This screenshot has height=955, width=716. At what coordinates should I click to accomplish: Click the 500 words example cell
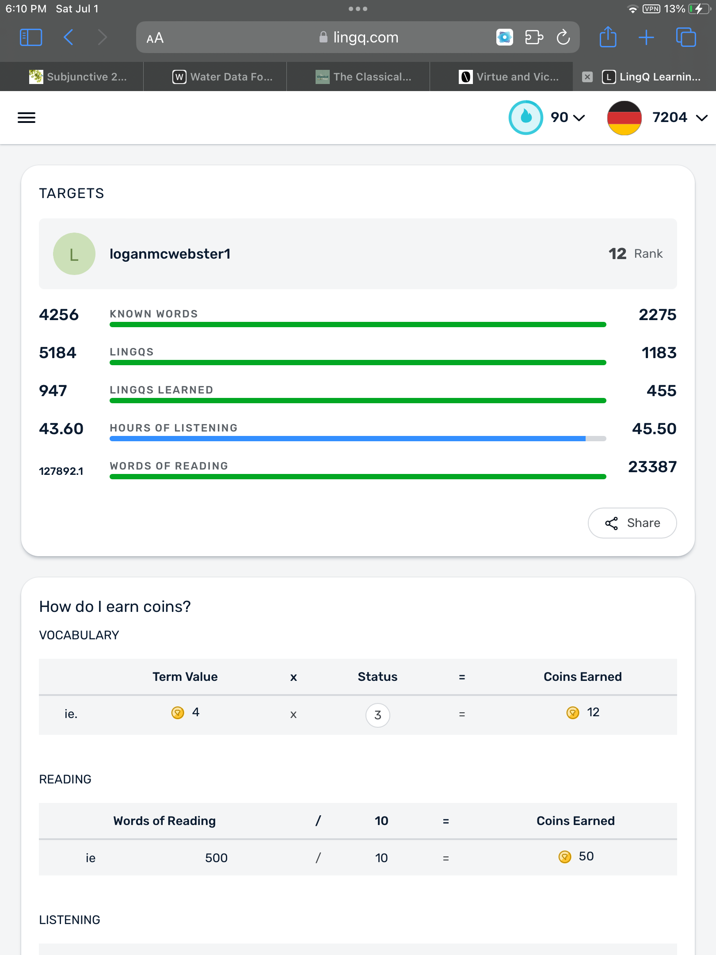tap(216, 858)
